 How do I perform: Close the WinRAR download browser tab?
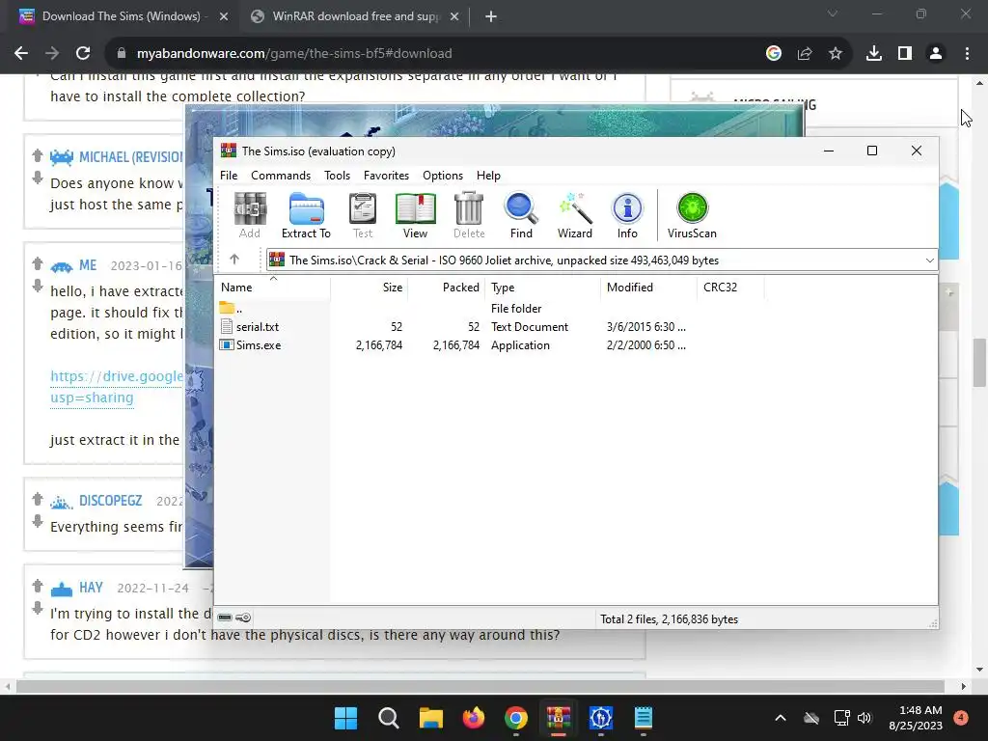click(x=454, y=16)
